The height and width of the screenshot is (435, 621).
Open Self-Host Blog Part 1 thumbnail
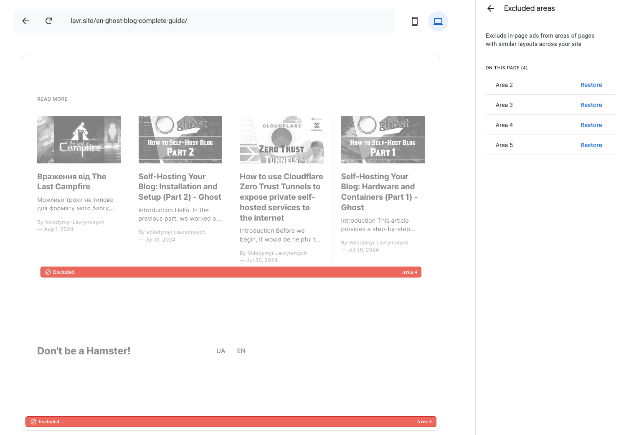pos(383,140)
